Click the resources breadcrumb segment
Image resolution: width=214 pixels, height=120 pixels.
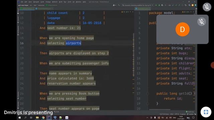pyautogui.click(x=41, y=5)
